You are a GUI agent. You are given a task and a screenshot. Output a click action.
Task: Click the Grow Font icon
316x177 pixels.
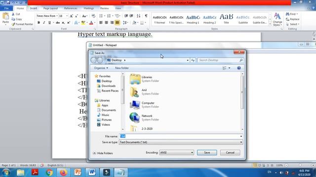point(71,16)
